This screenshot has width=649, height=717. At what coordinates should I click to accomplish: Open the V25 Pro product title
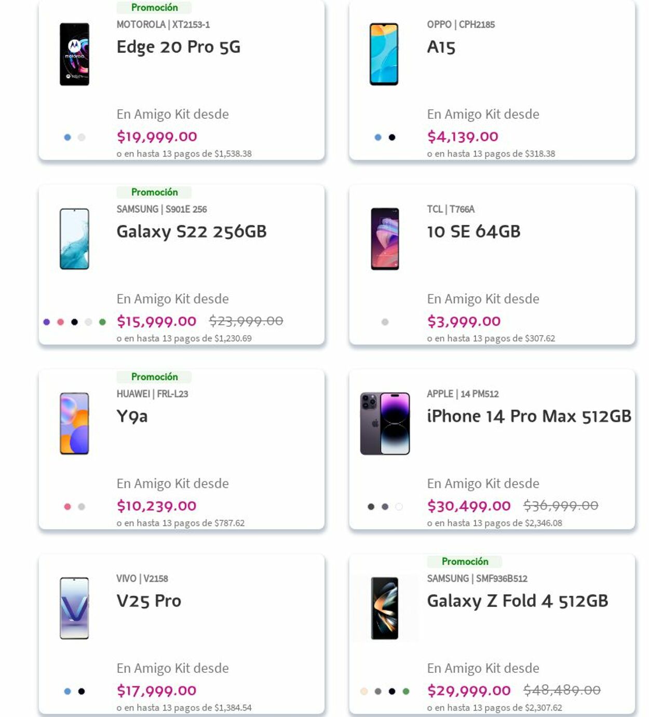pyautogui.click(x=148, y=601)
